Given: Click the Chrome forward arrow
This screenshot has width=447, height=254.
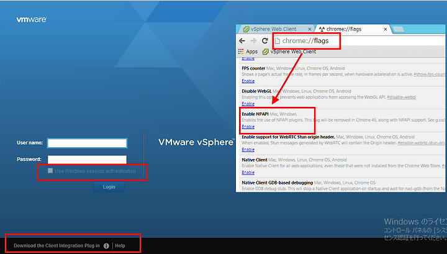Looking at the screenshot, I should [253, 41].
